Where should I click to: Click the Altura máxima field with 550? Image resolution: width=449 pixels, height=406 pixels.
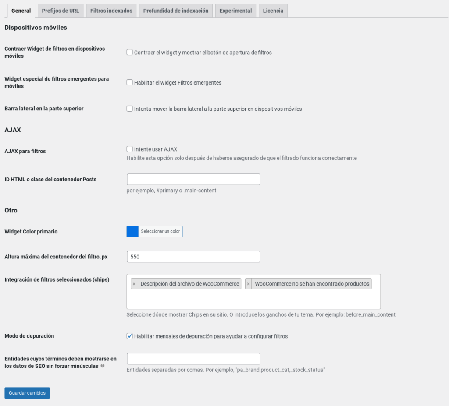click(193, 257)
